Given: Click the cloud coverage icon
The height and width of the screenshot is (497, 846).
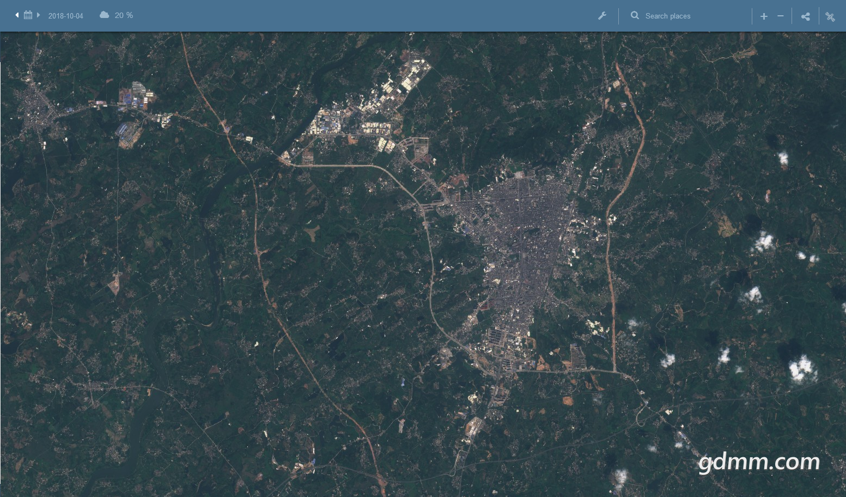Looking at the screenshot, I should 104,15.
